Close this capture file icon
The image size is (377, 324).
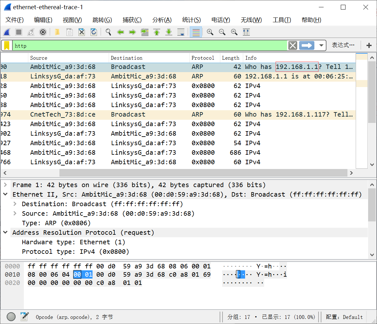pos(82,32)
